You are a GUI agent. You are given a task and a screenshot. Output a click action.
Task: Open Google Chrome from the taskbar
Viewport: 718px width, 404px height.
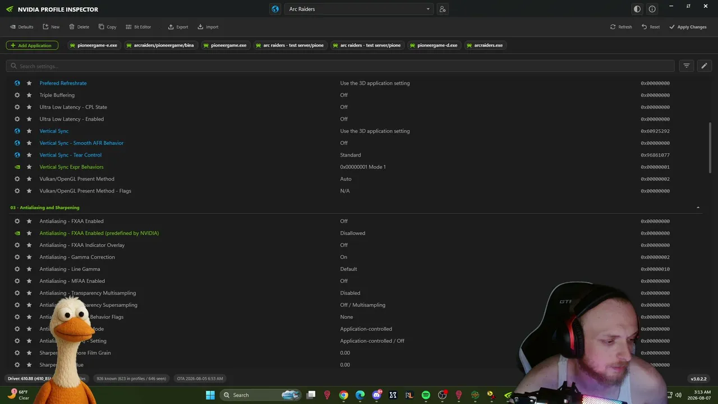click(x=343, y=395)
